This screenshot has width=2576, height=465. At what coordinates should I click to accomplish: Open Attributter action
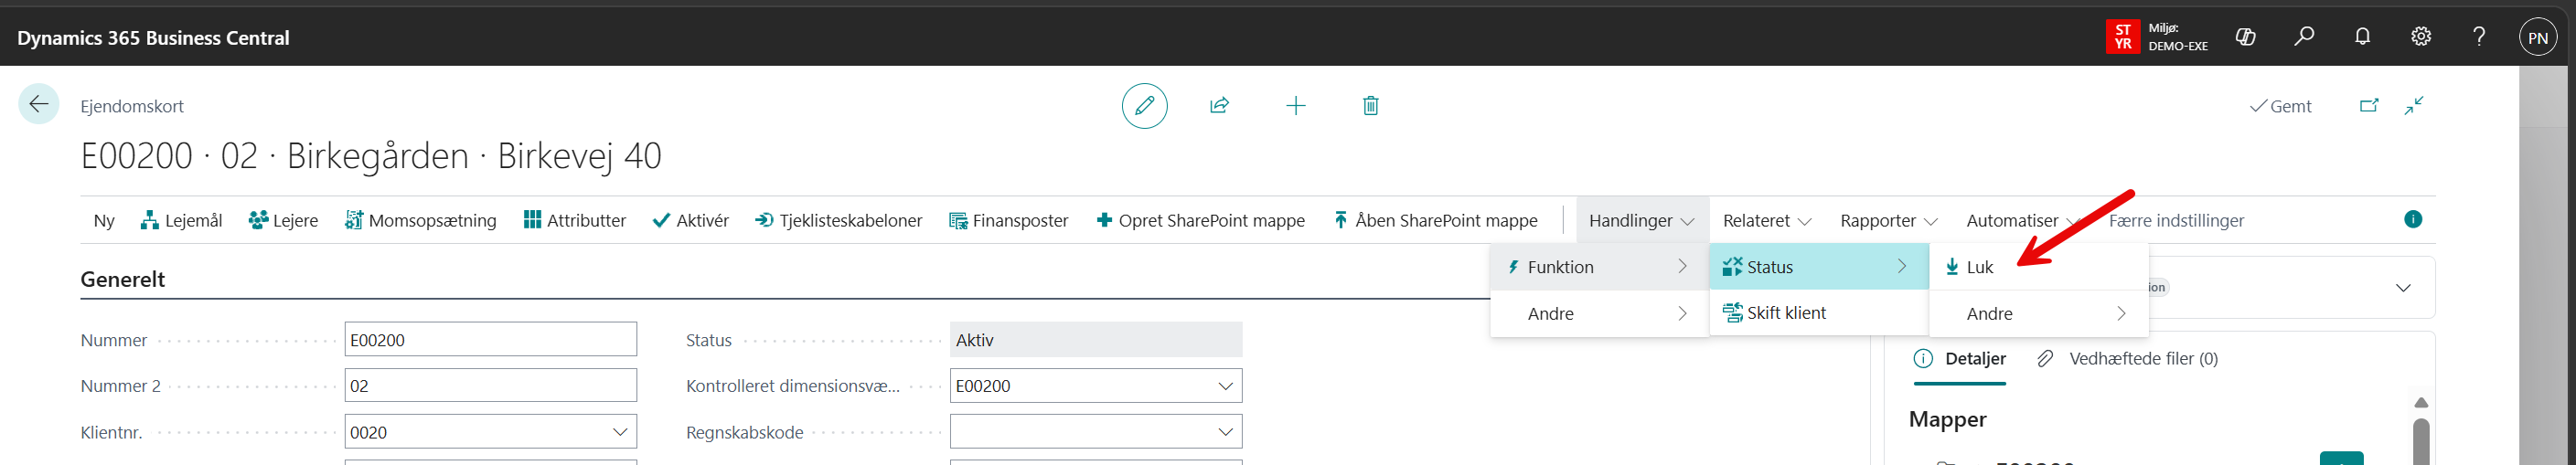pos(575,221)
